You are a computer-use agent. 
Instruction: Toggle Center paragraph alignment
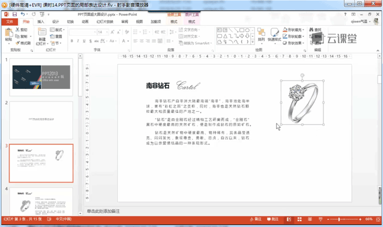point(141,41)
